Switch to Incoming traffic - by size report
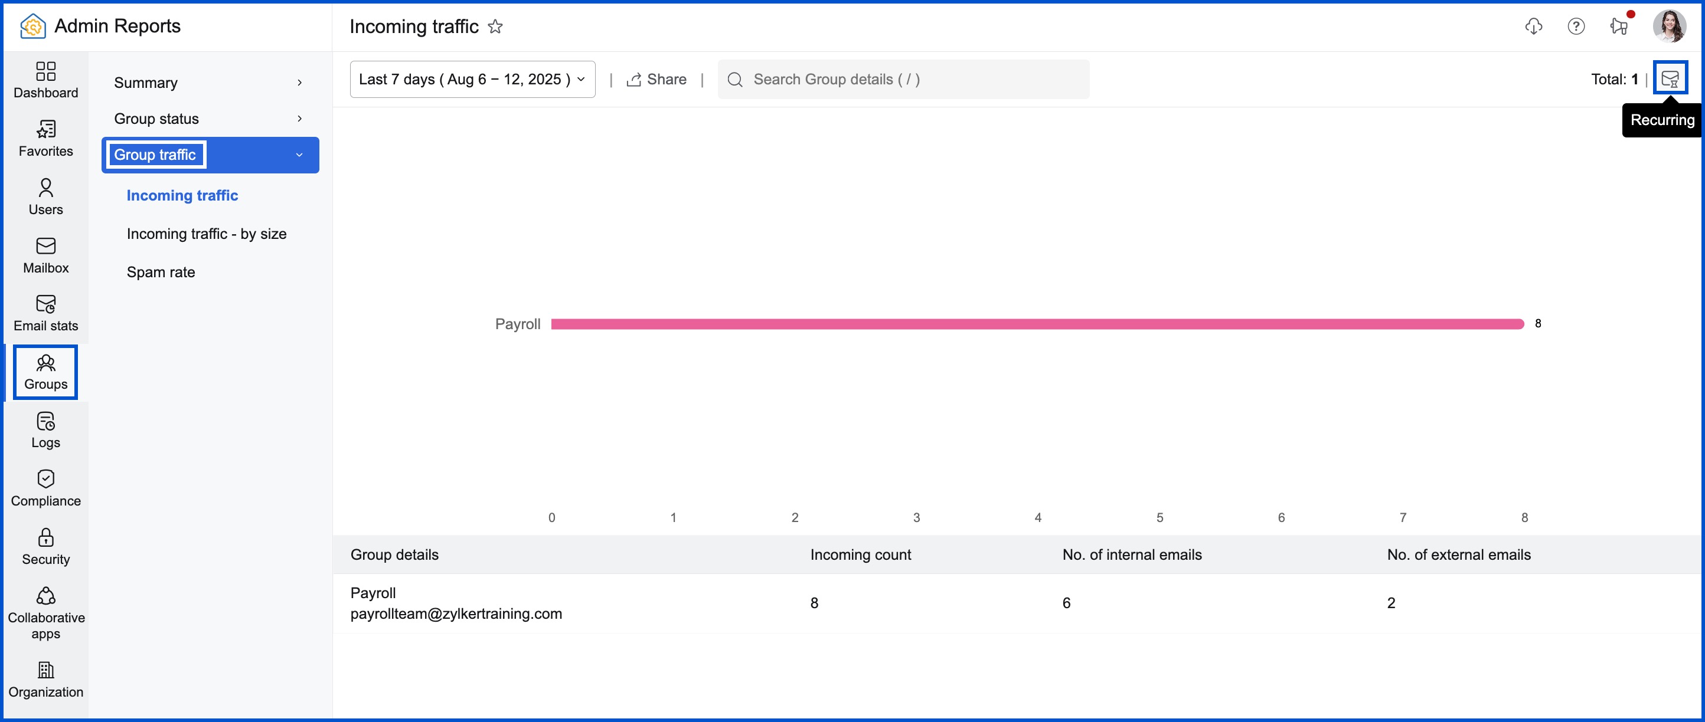The width and height of the screenshot is (1705, 722). [x=207, y=234]
